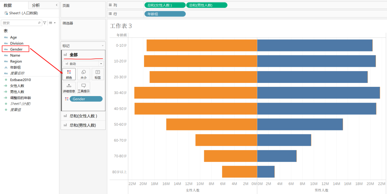Switch to the 分析 tab
The height and width of the screenshot is (194, 387).
coord(36,5)
